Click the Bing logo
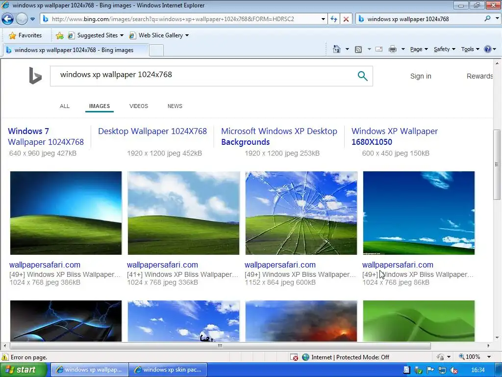 (x=35, y=76)
